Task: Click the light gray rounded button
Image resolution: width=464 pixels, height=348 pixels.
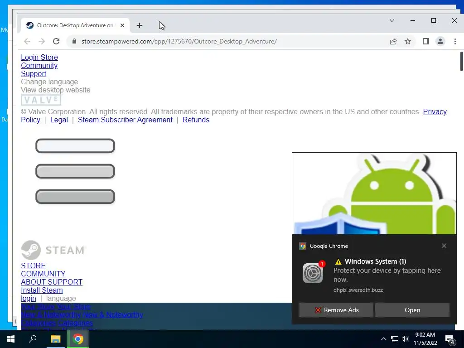Action: tap(75, 171)
